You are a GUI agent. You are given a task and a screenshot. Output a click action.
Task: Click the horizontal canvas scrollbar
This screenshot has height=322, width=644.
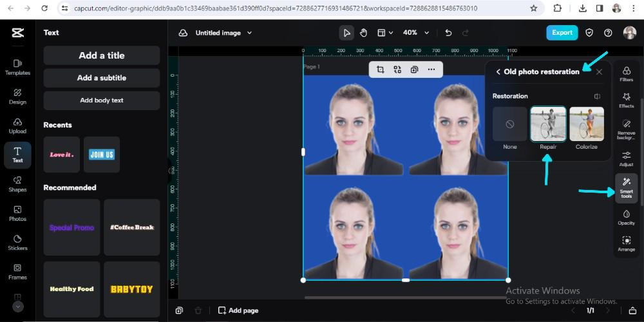coord(406,298)
